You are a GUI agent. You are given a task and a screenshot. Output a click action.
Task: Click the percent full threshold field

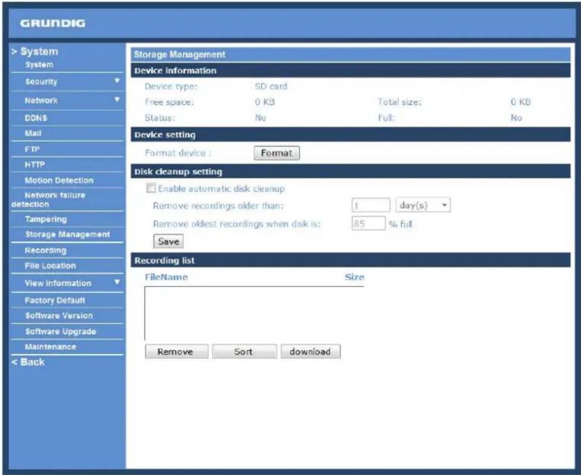pos(368,223)
